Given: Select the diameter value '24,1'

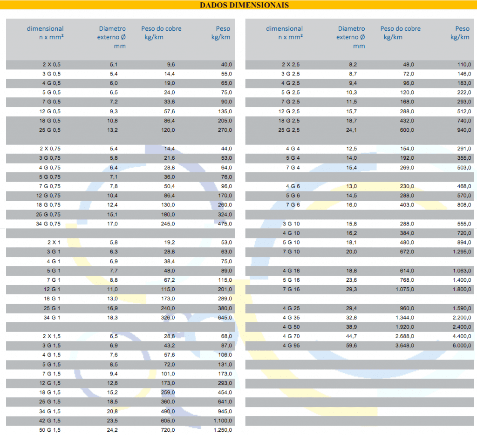Looking at the screenshot, I should (351, 130).
